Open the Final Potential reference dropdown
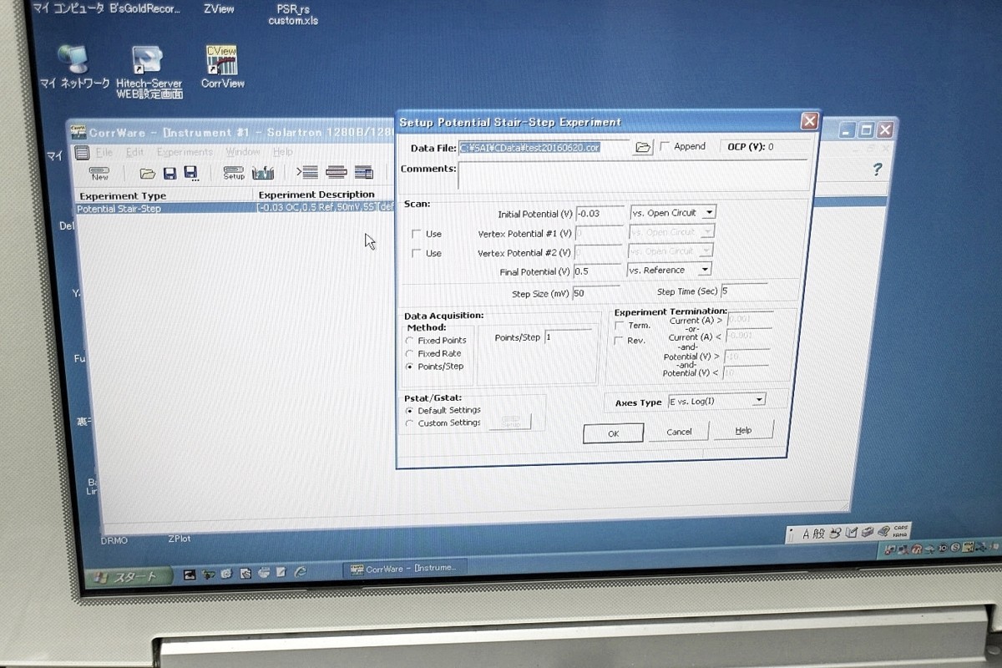 click(705, 270)
